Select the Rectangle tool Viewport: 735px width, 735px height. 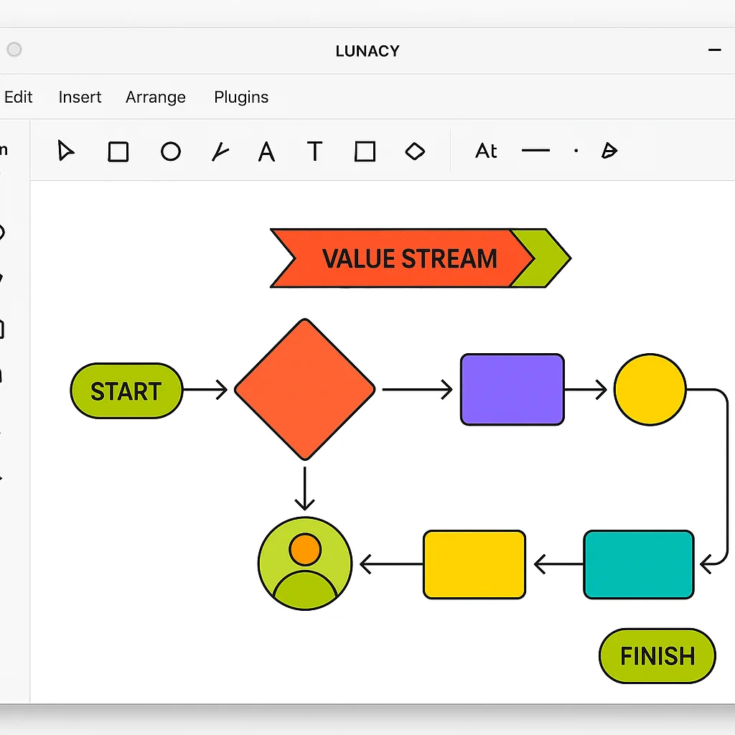coord(118,151)
